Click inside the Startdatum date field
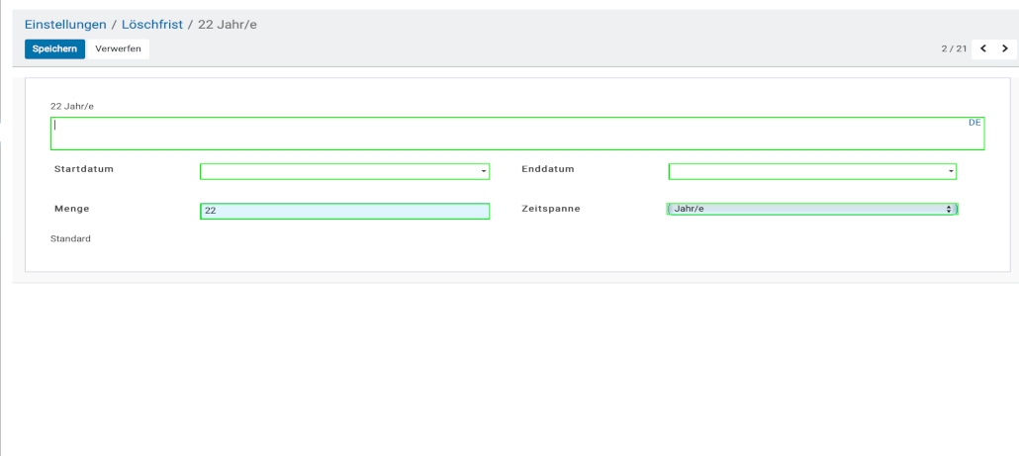Image resolution: width=1019 pixels, height=456 pixels. point(338,172)
